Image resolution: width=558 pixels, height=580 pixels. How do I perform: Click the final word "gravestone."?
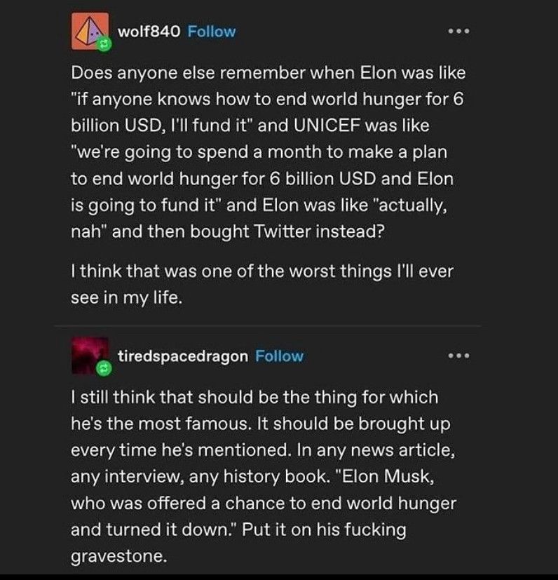[118, 556]
